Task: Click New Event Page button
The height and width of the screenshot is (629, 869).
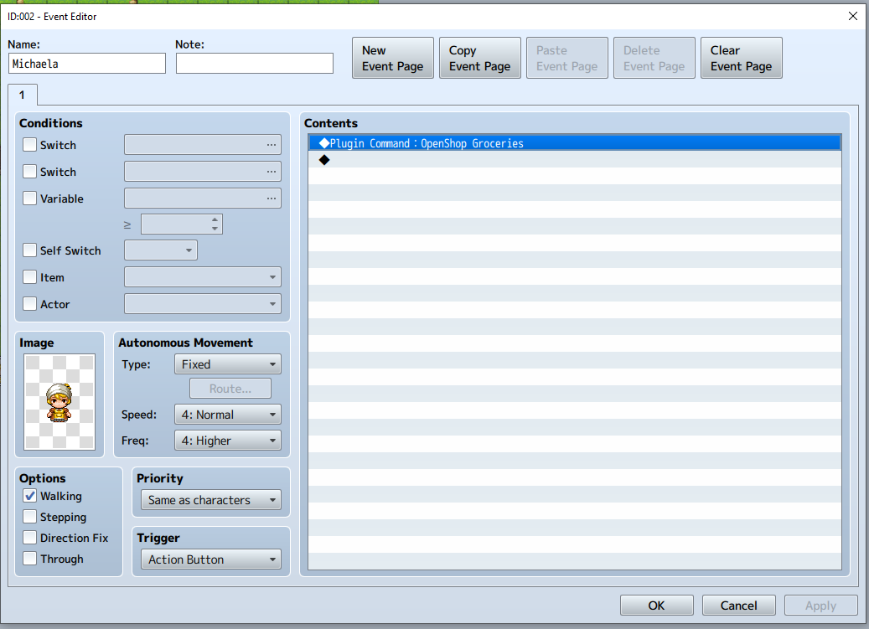Action: 393,58
